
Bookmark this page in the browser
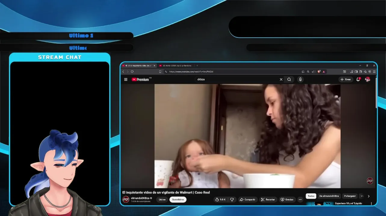(x=160, y=72)
